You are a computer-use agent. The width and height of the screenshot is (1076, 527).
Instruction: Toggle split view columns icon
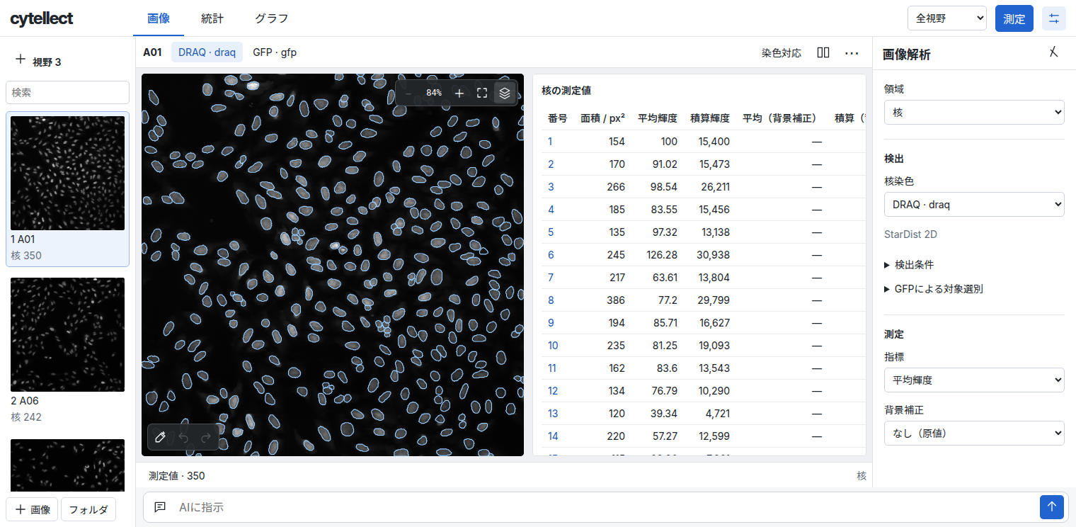pyautogui.click(x=823, y=52)
